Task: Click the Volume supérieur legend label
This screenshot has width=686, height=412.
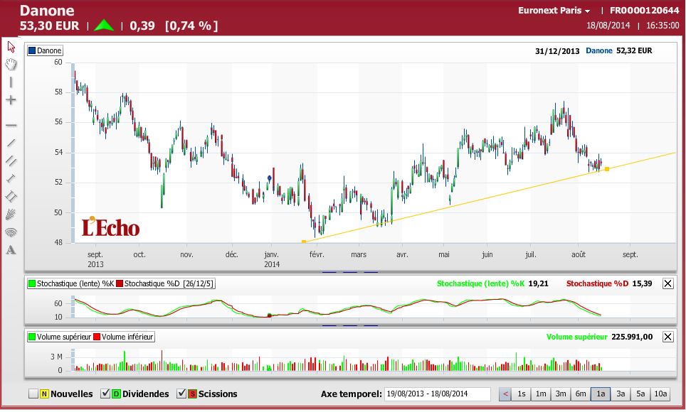Action: 64,337
